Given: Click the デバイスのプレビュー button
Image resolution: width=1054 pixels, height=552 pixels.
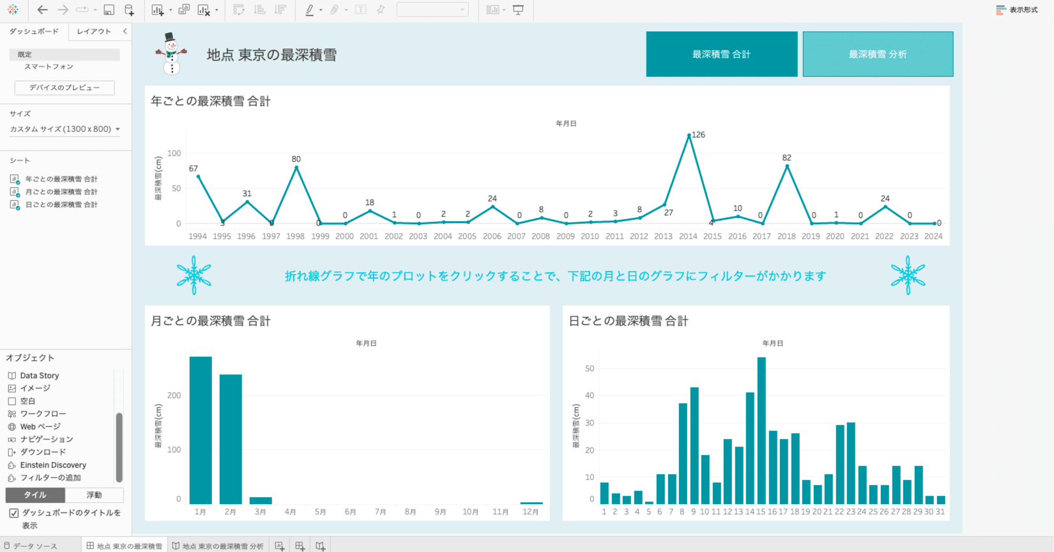Looking at the screenshot, I should tap(65, 88).
